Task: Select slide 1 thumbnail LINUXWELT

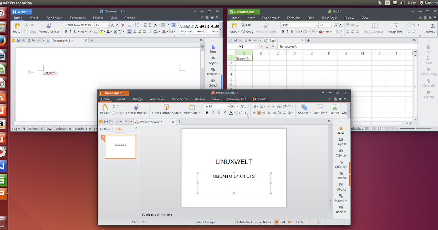Action: (x=120, y=147)
